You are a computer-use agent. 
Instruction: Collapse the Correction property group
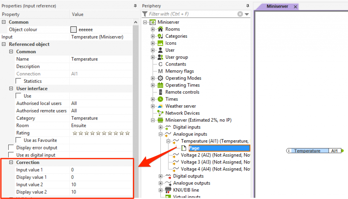pos(11,163)
